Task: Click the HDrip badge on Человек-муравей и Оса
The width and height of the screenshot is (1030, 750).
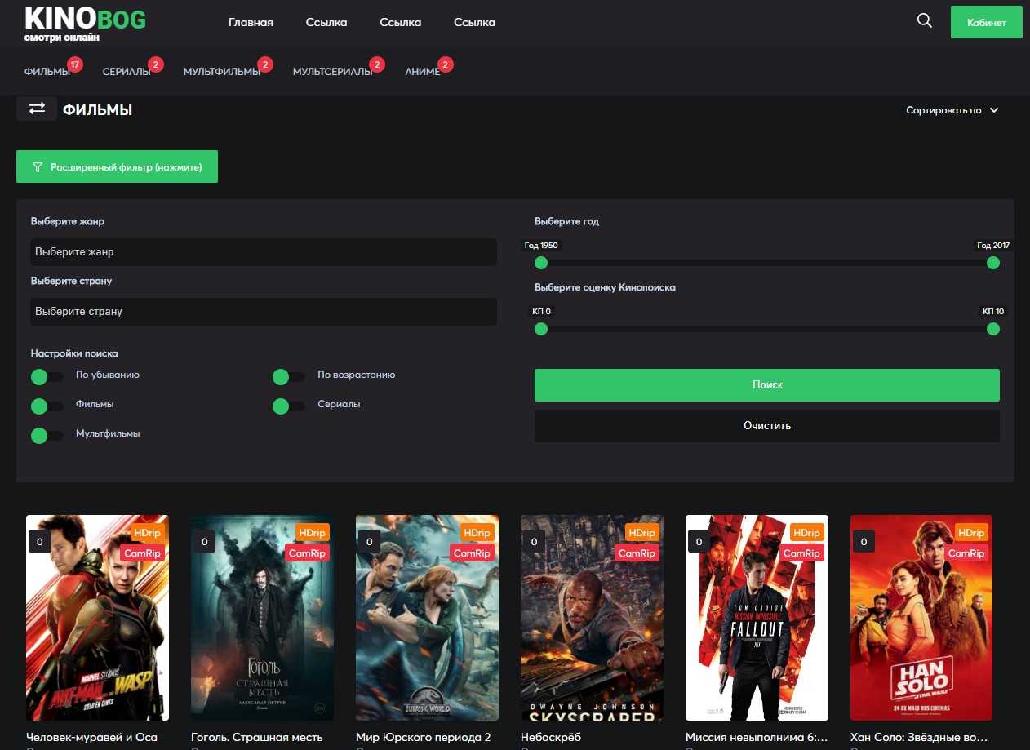Action: coord(149,532)
